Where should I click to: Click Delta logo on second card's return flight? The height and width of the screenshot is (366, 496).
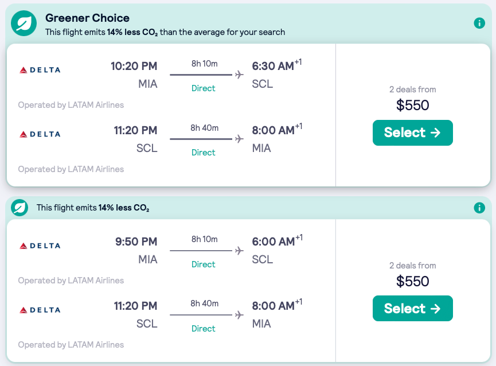click(40, 310)
